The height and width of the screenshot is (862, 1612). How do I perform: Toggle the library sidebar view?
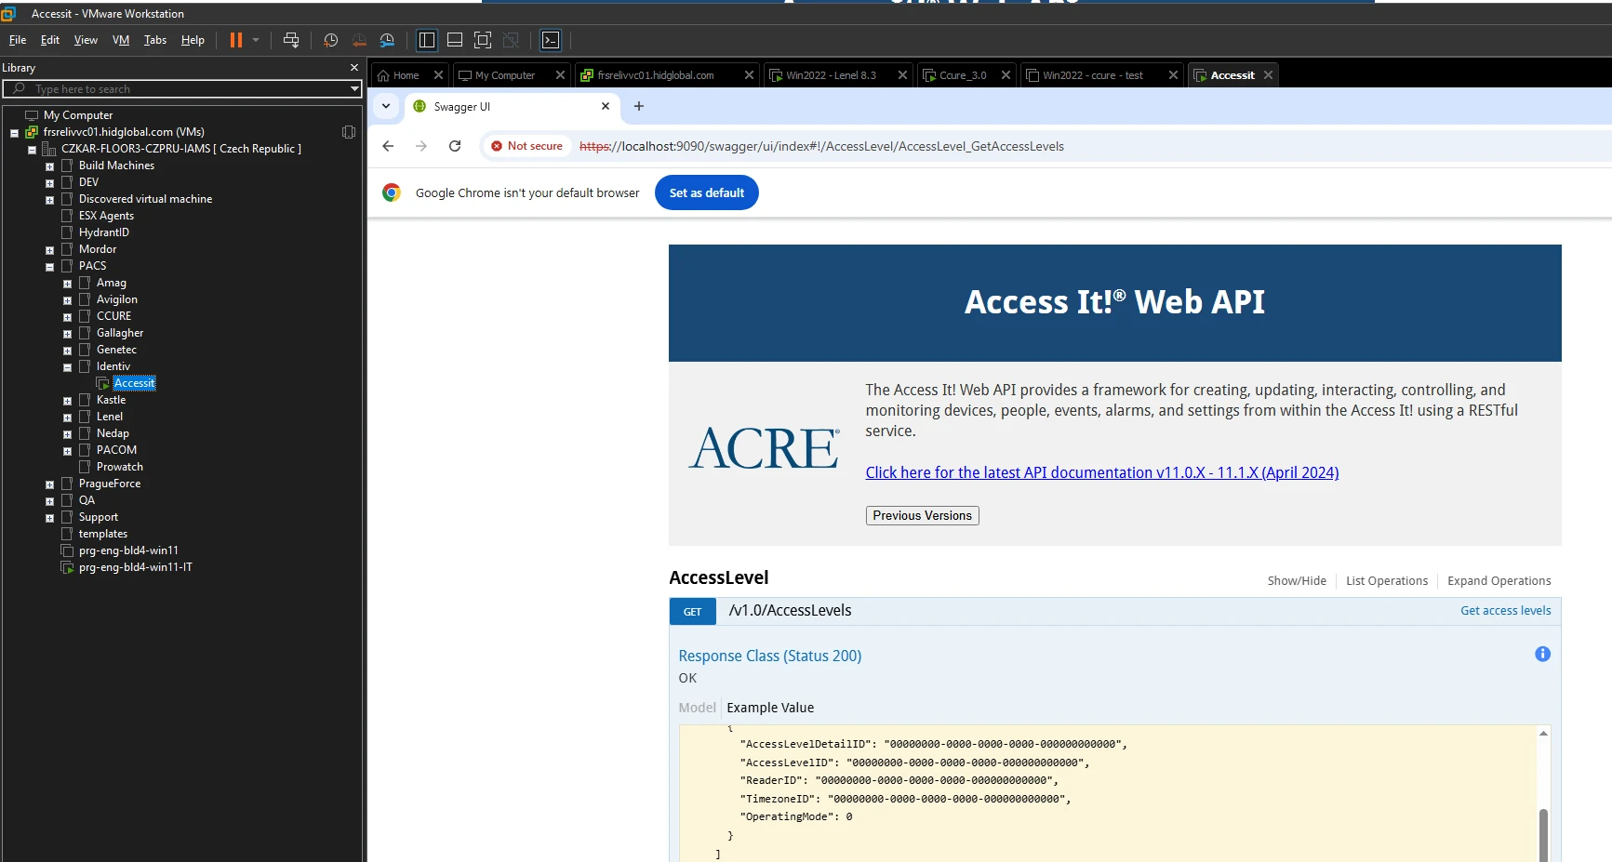pyautogui.click(x=427, y=40)
